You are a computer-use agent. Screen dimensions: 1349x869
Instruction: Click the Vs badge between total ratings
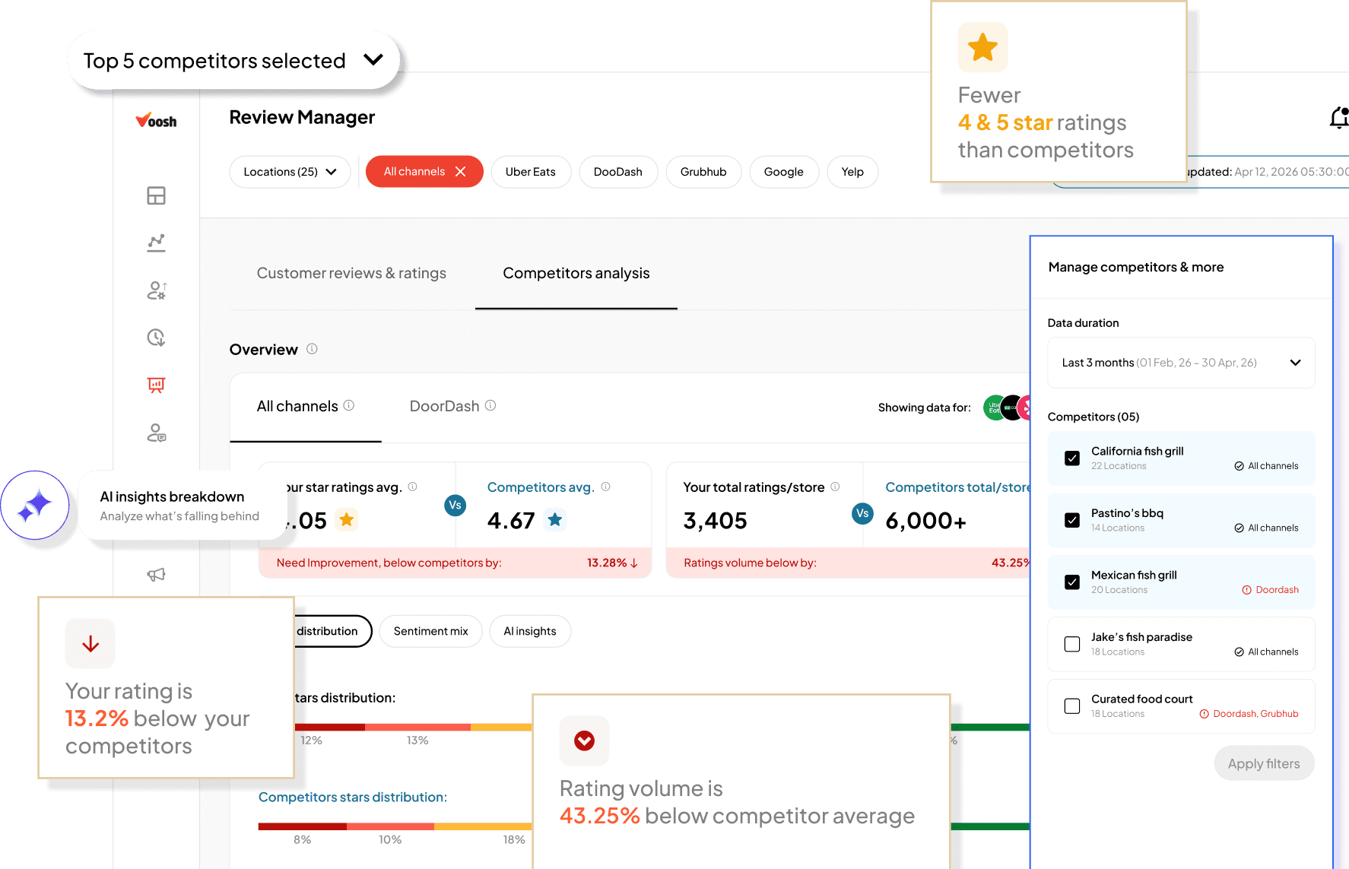[x=862, y=513]
